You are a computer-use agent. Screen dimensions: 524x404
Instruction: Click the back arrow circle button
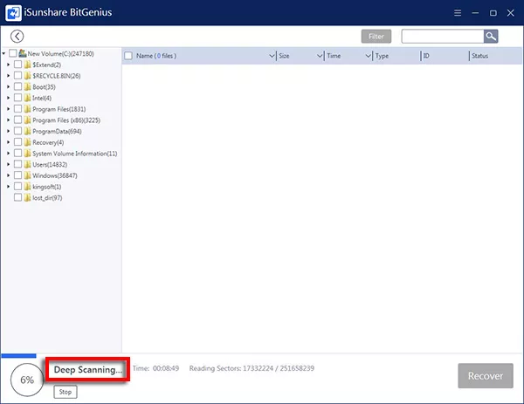pyautogui.click(x=17, y=36)
